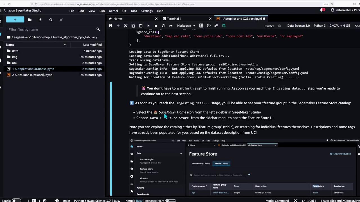Screen dimensions: 360x202
Task: Click the restart and run all icon
Action: 171,26
